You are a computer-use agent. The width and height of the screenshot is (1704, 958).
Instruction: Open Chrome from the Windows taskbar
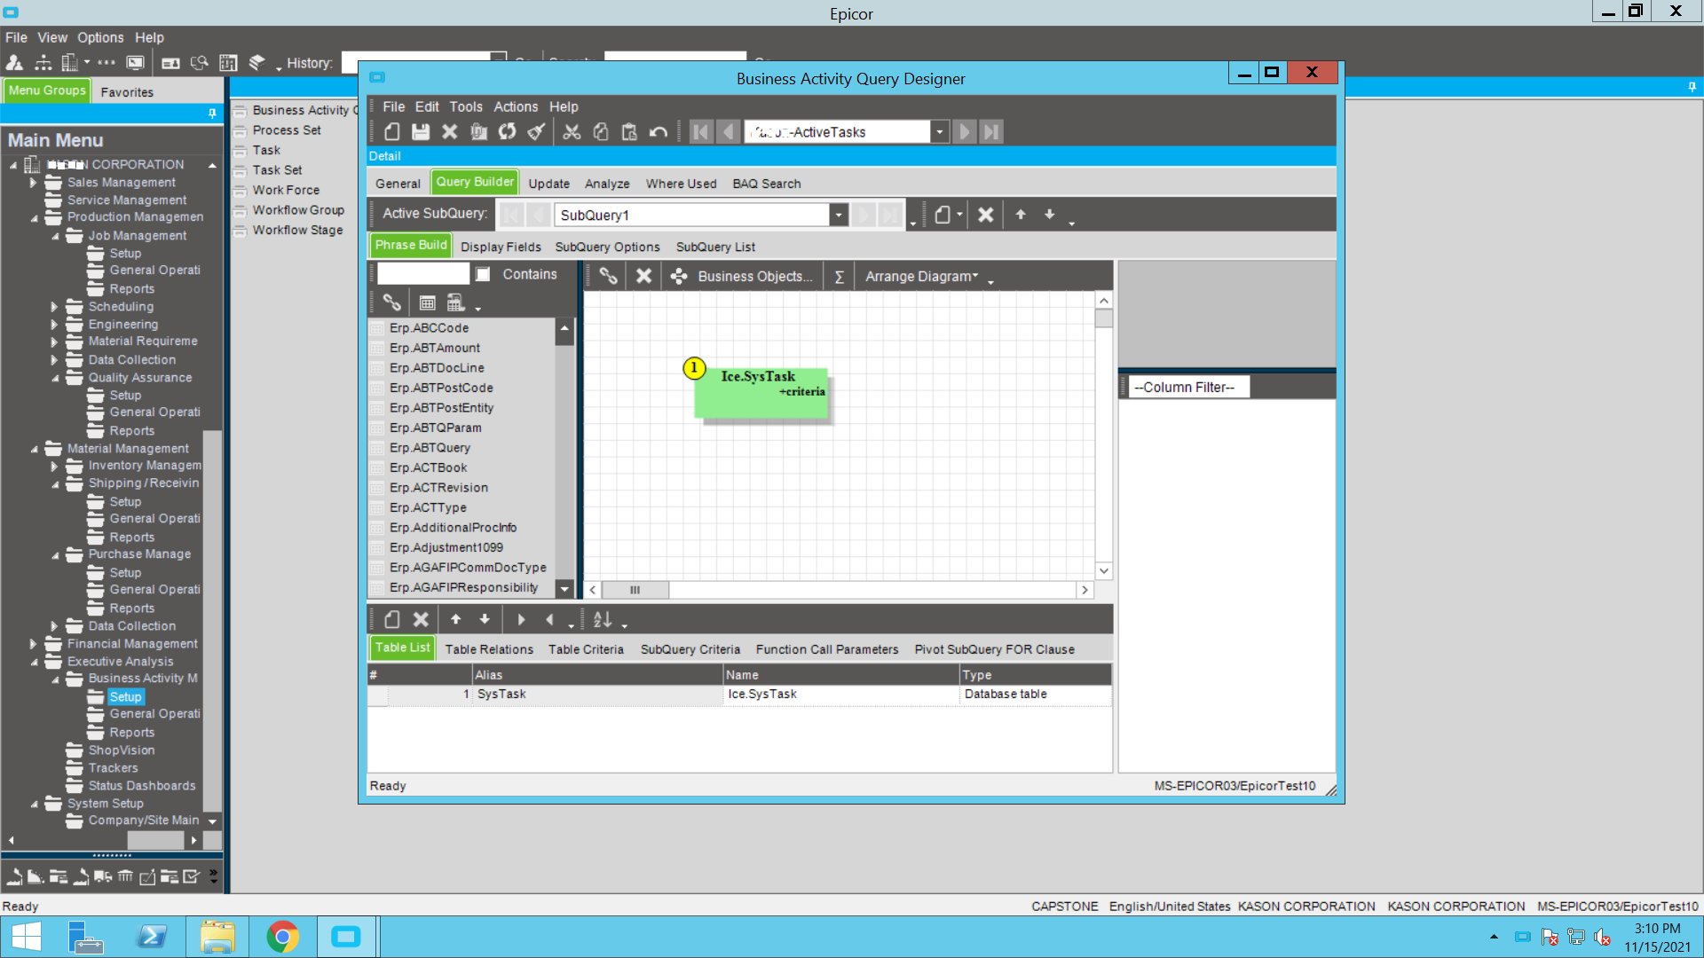(x=282, y=937)
